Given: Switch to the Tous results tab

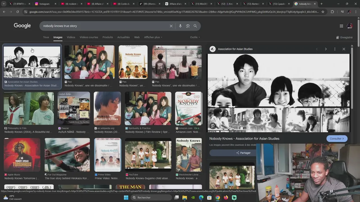Looking at the screenshot, I should pyautogui.click(x=46, y=37).
